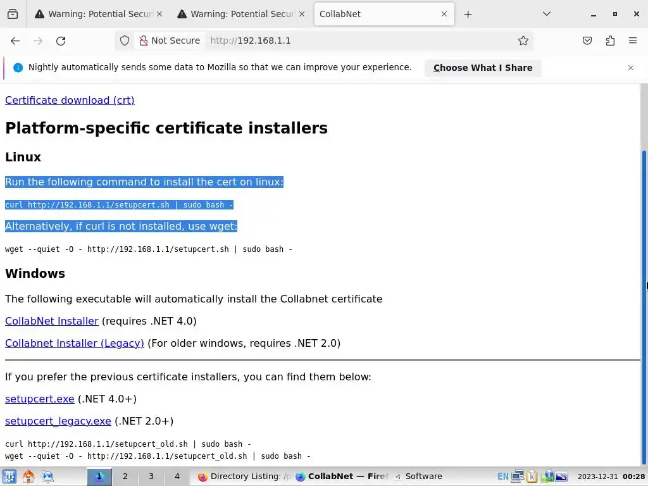This screenshot has width=648, height=486.
Task: Click the Windows heading
Action: [35, 273]
